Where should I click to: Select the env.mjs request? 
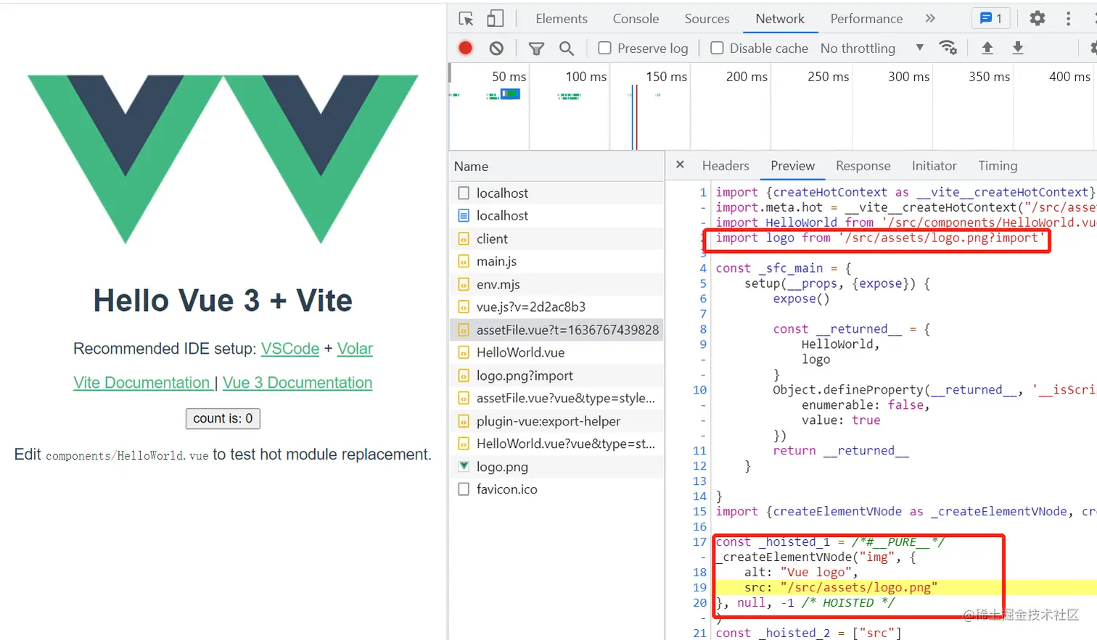[x=556, y=285]
